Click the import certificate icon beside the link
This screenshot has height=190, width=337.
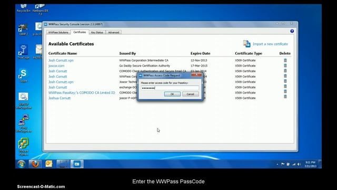point(247,44)
